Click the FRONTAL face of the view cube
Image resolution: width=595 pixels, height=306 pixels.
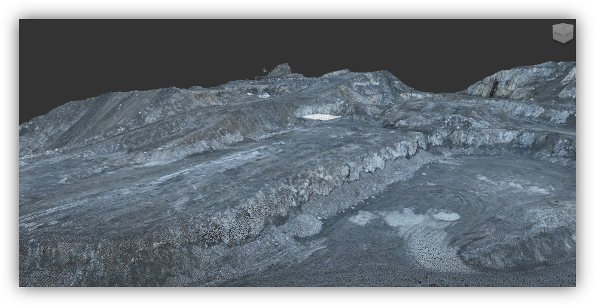tap(558, 35)
